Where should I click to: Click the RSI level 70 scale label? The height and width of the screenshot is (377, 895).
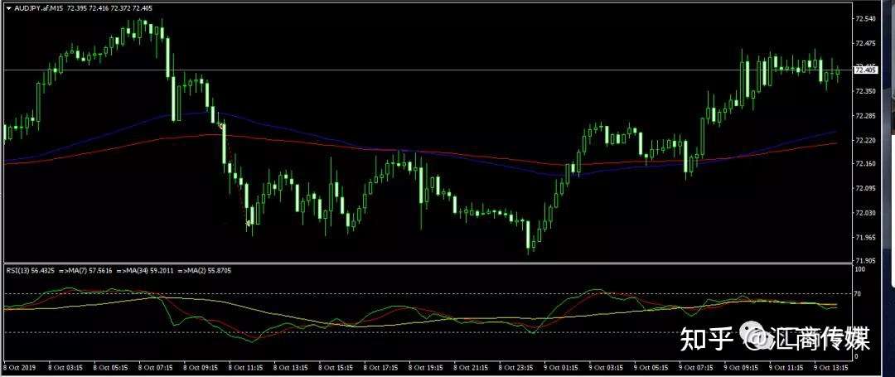tap(858, 294)
